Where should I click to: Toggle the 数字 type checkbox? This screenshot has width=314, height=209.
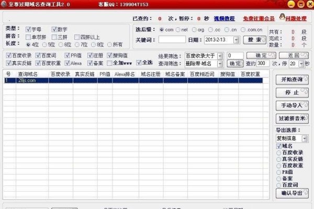[x=54, y=29]
